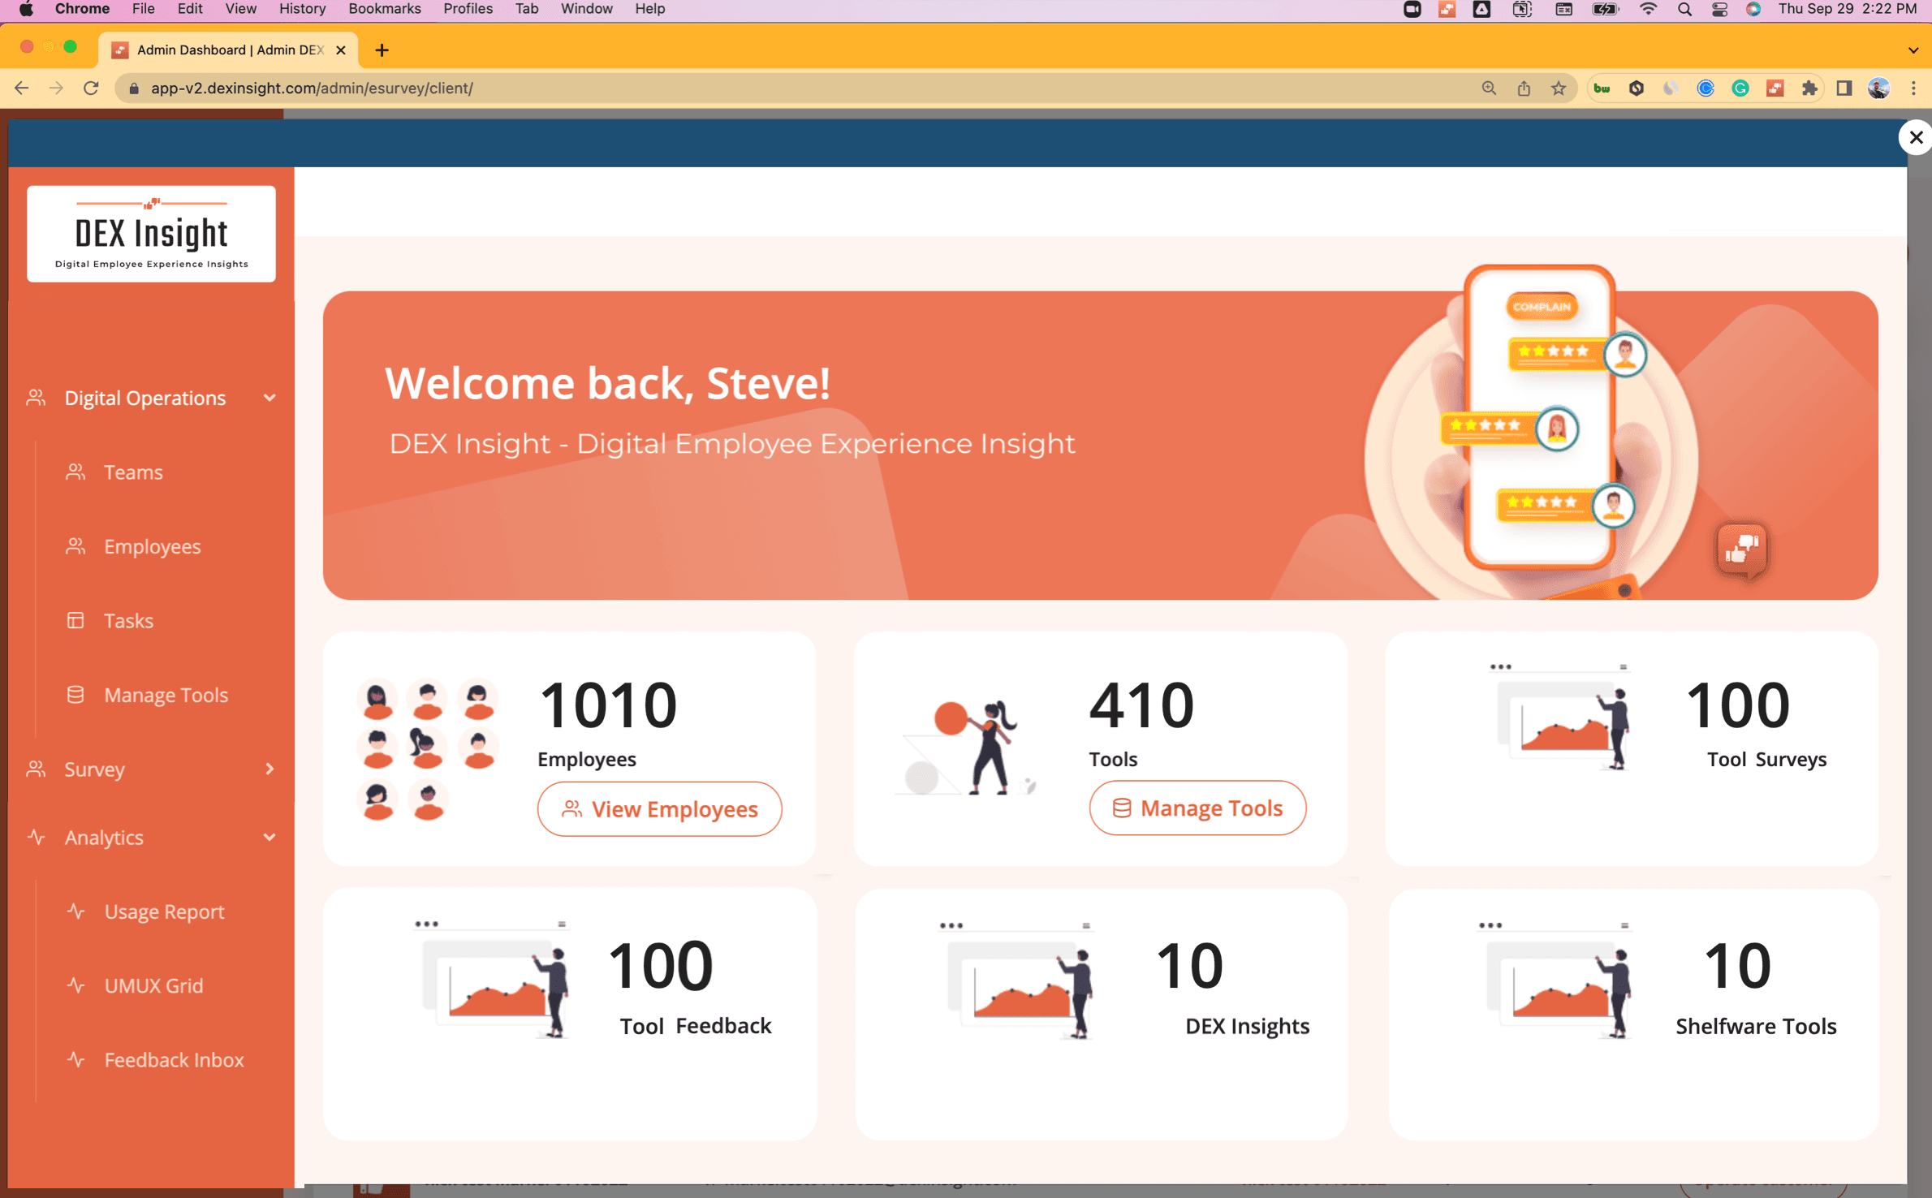The height and width of the screenshot is (1198, 1932).
Task: Click the View Employees button
Action: (659, 808)
